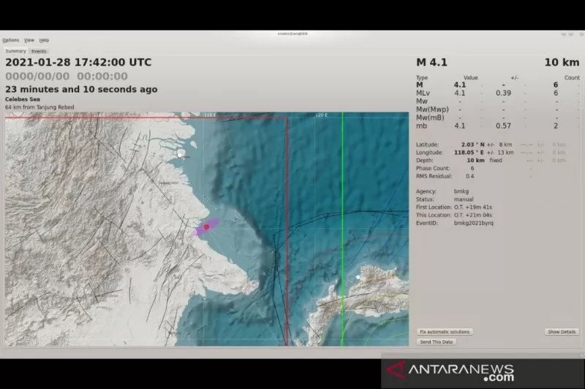Viewport: 585px width, 389px height.
Task: Select the Summary tab
Action: (x=15, y=51)
